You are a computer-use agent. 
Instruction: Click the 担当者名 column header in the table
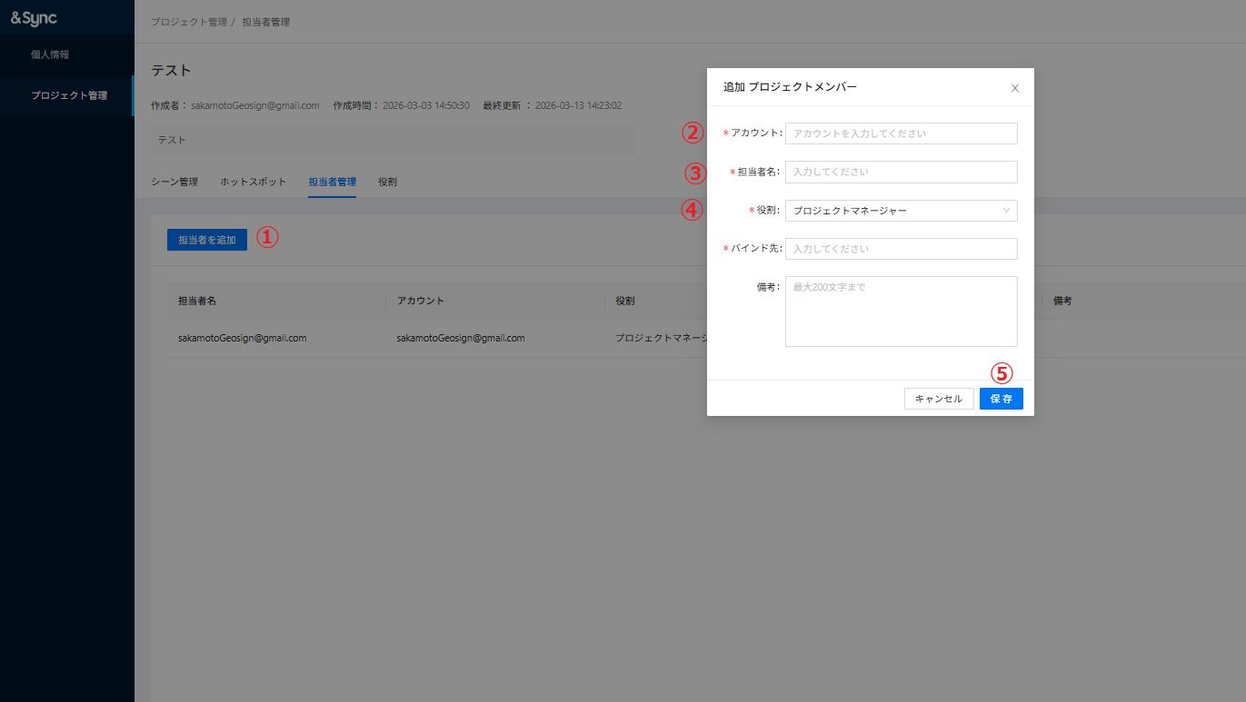point(197,301)
